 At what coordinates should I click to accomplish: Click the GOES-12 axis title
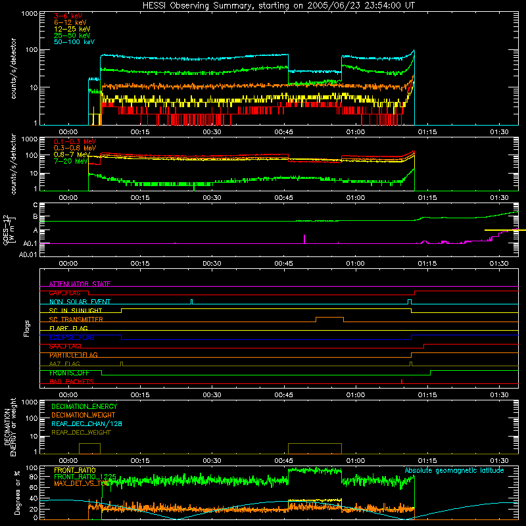pyautogui.click(x=9, y=229)
